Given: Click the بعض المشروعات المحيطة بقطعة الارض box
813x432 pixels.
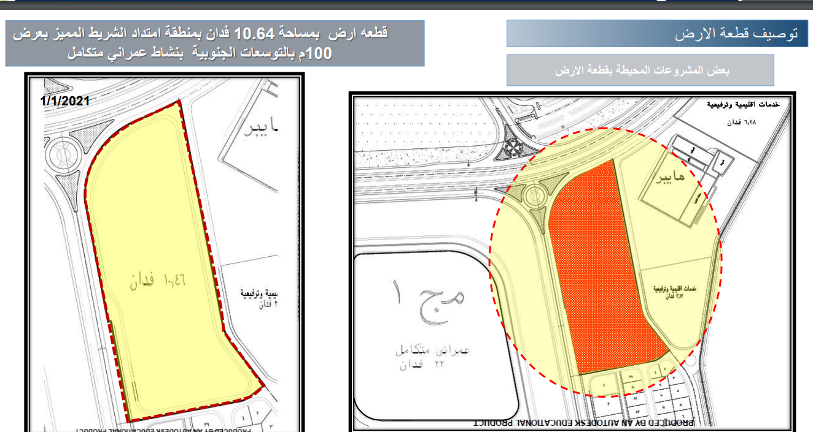Looking at the screenshot, I should pyautogui.click(x=640, y=70).
